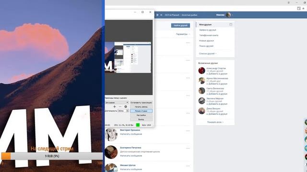Open the browser menu icon in title bar
Viewport: 307px width, 172px height.
pos(289,2)
